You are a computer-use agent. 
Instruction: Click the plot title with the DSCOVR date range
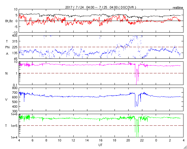[101, 7]
